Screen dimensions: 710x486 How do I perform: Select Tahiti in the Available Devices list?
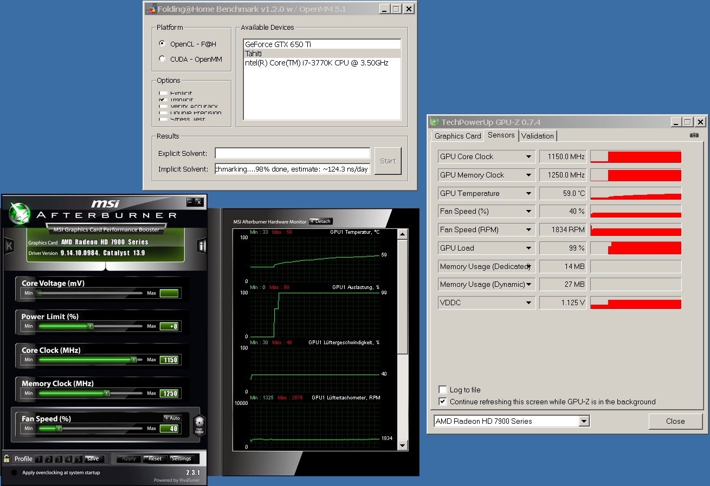pos(322,54)
